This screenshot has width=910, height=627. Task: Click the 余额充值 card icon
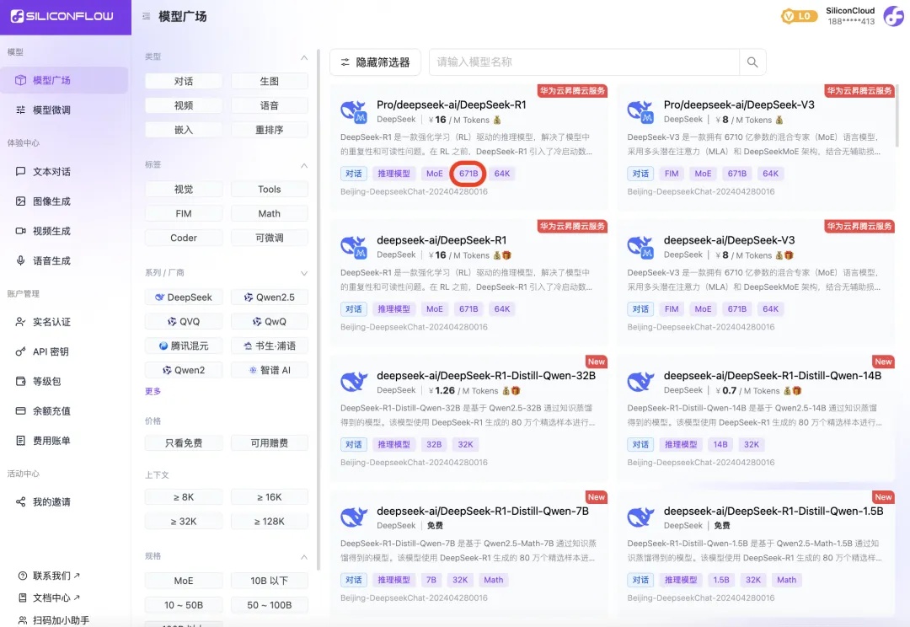(x=21, y=410)
